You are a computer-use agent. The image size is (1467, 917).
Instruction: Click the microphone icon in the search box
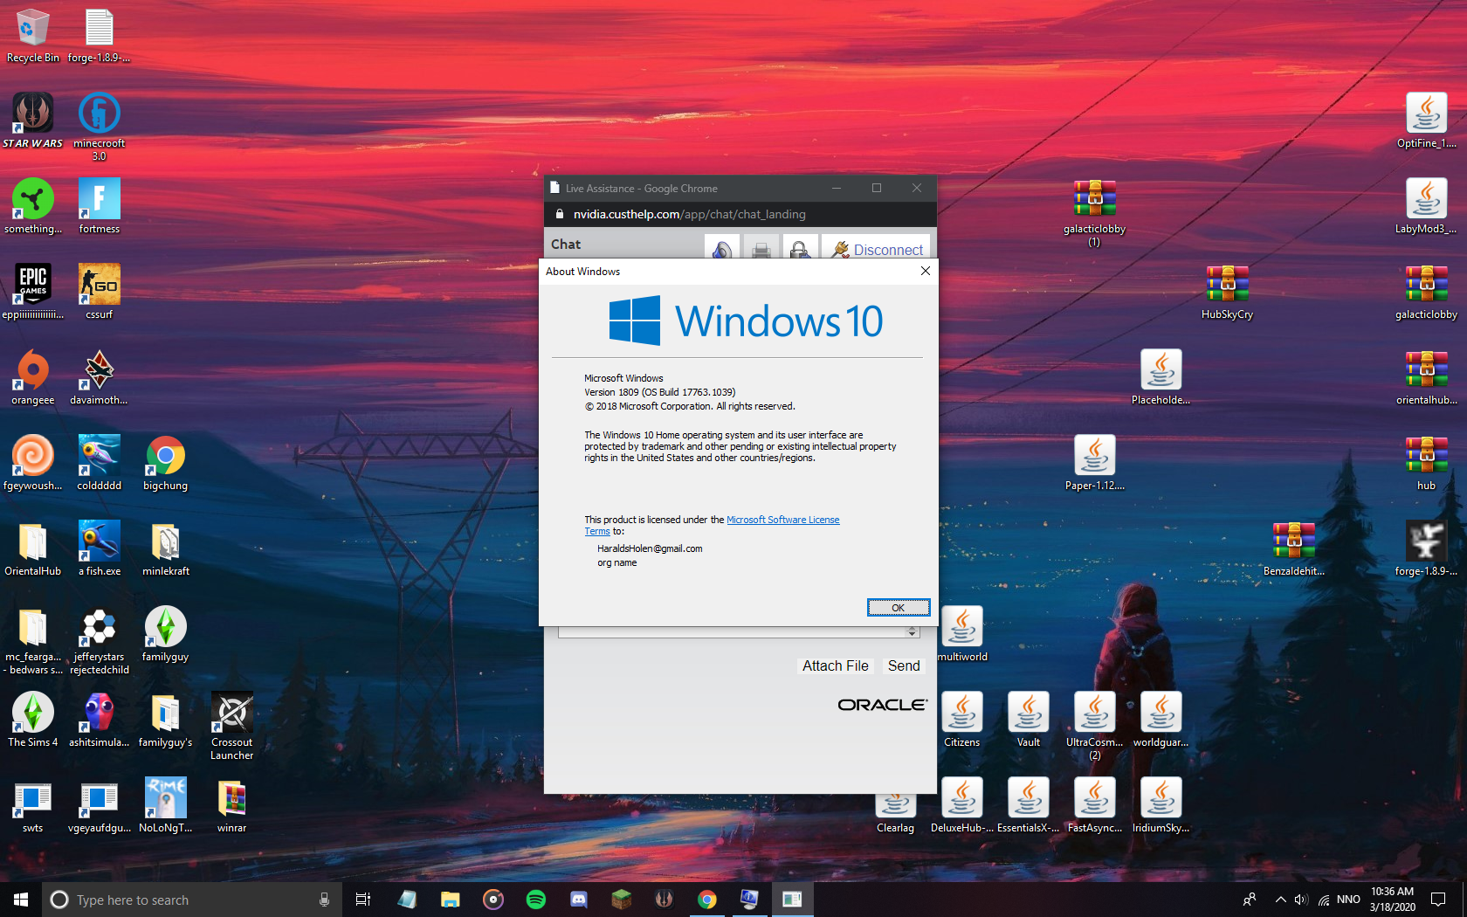(324, 900)
